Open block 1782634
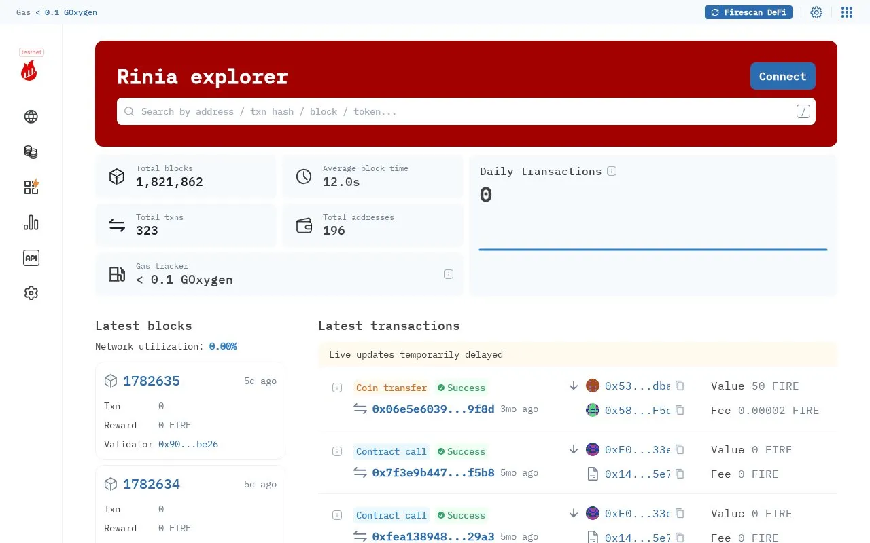The image size is (870, 543). pos(152,484)
